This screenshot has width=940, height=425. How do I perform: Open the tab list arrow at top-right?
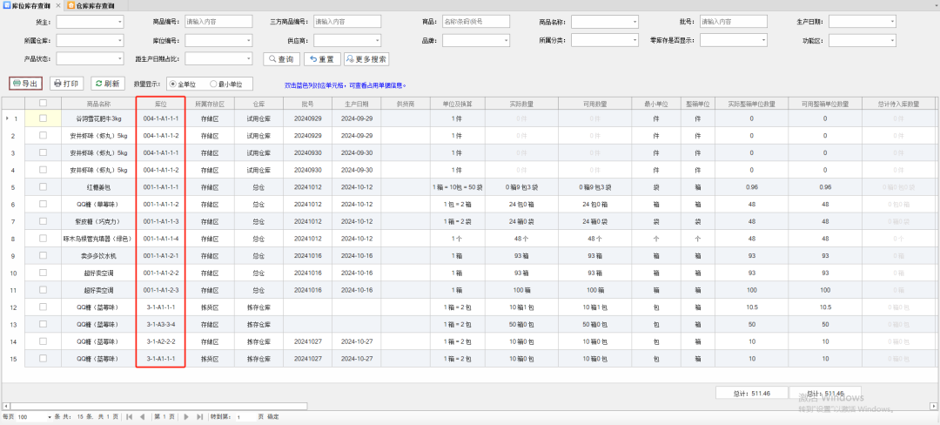[x=935, y=5]
